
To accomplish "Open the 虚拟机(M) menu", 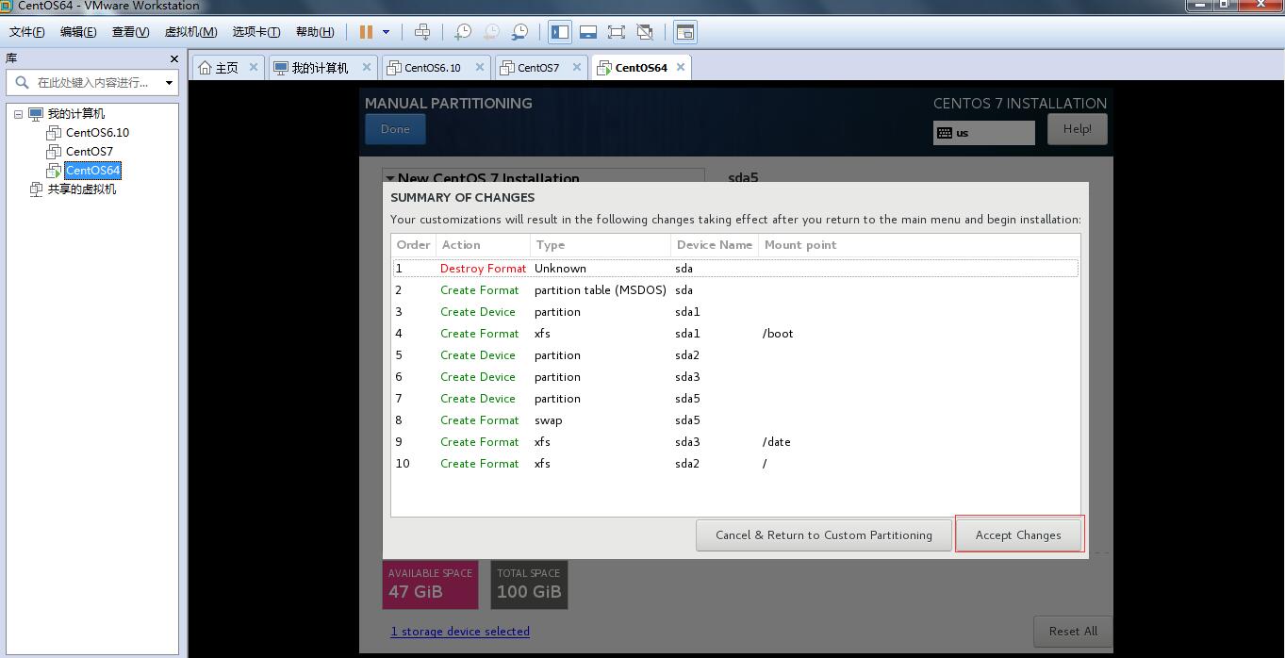I will tap(191, 32).
